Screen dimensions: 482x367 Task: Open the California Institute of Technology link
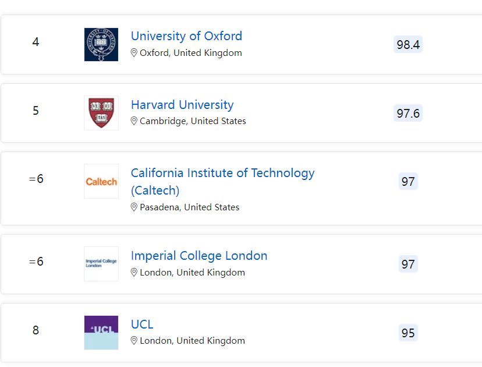[x=222, y=173]
